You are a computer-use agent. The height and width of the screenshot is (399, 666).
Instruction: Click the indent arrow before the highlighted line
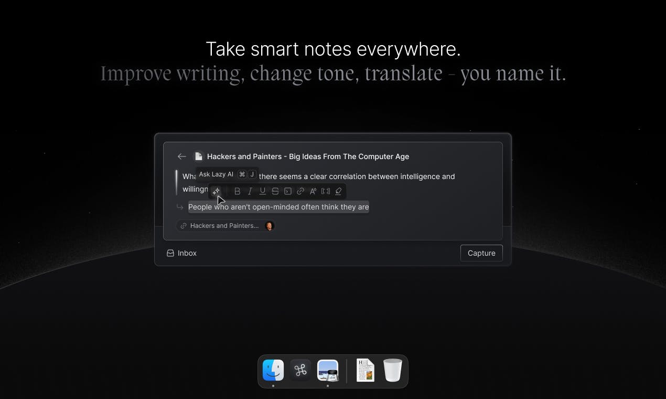point(180,207)
